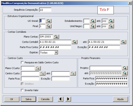Click the Centro Custo start field
133x106 pixels.
click(30, 73)
